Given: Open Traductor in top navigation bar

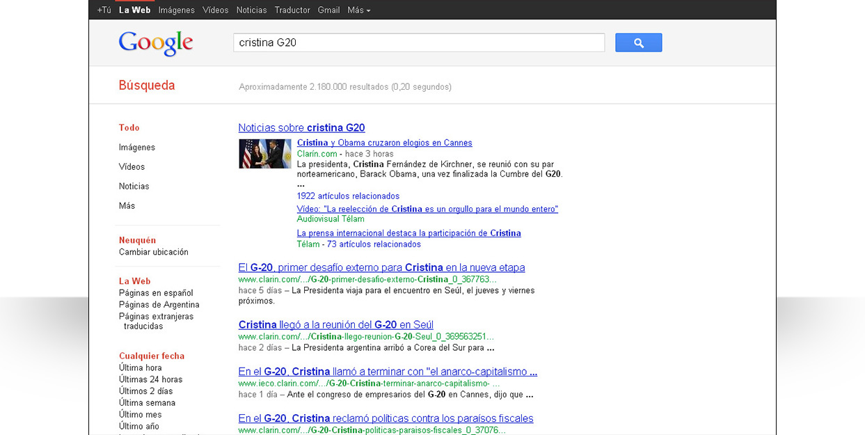Looking at the screenshot, I should point(292,10).
